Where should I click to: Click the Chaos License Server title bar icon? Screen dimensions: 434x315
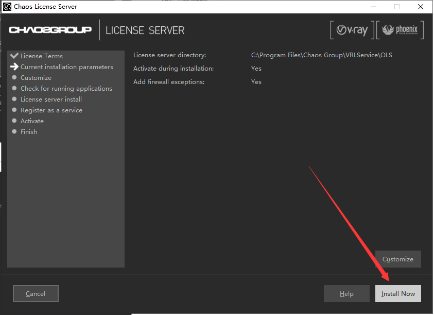pyautogui.click(x=7, y=7)
